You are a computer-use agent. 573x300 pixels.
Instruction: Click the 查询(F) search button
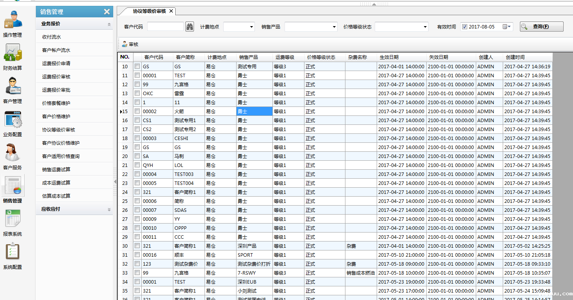click(x=541, y=26)
